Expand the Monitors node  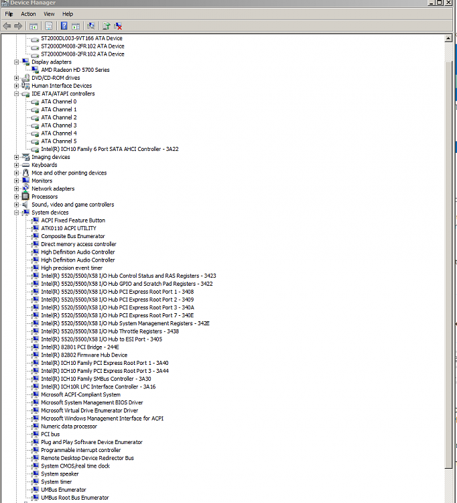coord(16,180)
